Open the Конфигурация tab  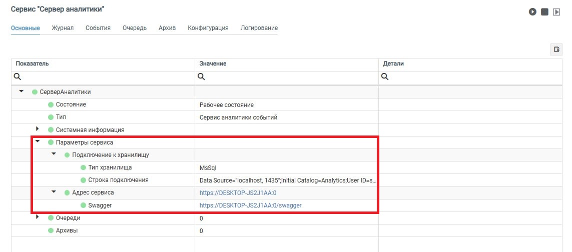pyautogui.click(x=208, y=28)
